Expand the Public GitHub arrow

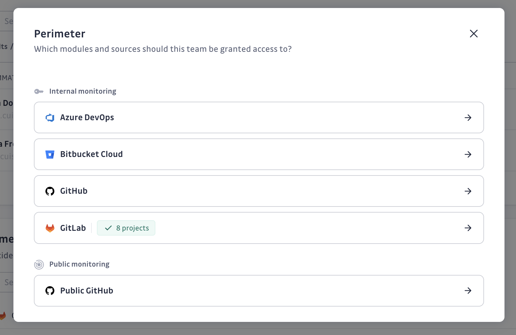(x=468, y=291)
